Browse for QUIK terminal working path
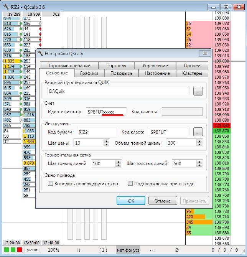 [x=198, y=91]
